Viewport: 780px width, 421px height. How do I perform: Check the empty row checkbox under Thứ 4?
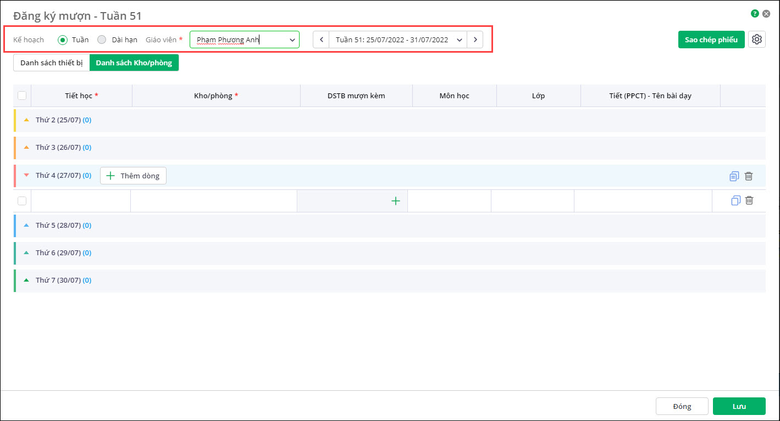pyautogui.click(x=22, y=201)
